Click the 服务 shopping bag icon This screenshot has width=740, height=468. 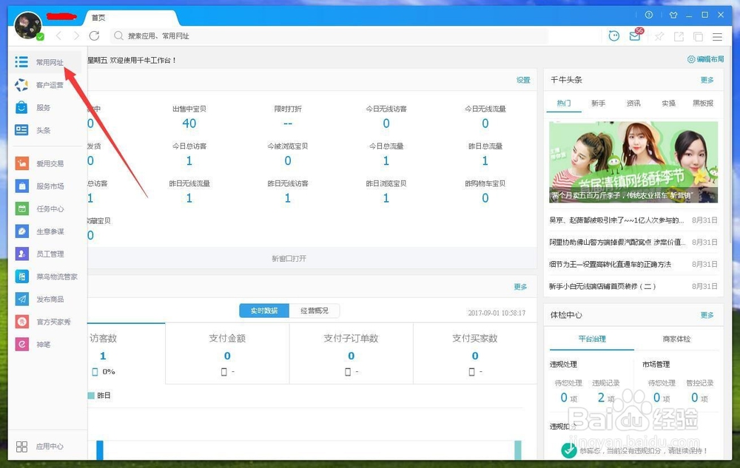(x=21, y=107)
